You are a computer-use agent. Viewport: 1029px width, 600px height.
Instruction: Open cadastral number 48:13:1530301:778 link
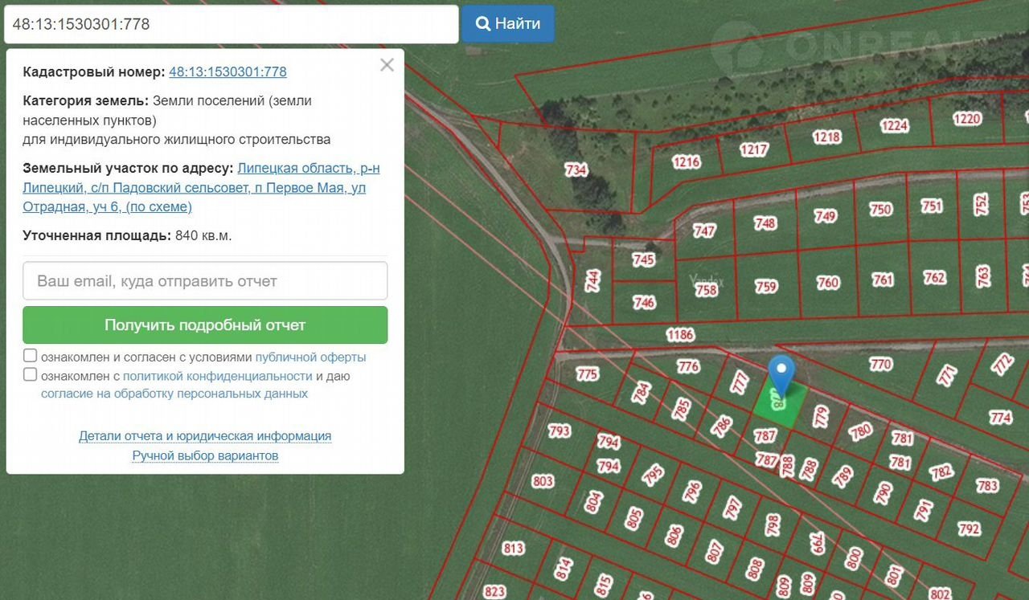(x=228, y=71)
